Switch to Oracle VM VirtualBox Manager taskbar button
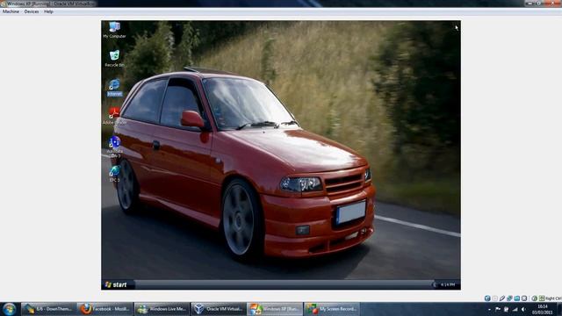The image size is (562, 316). tap(218, 309)
